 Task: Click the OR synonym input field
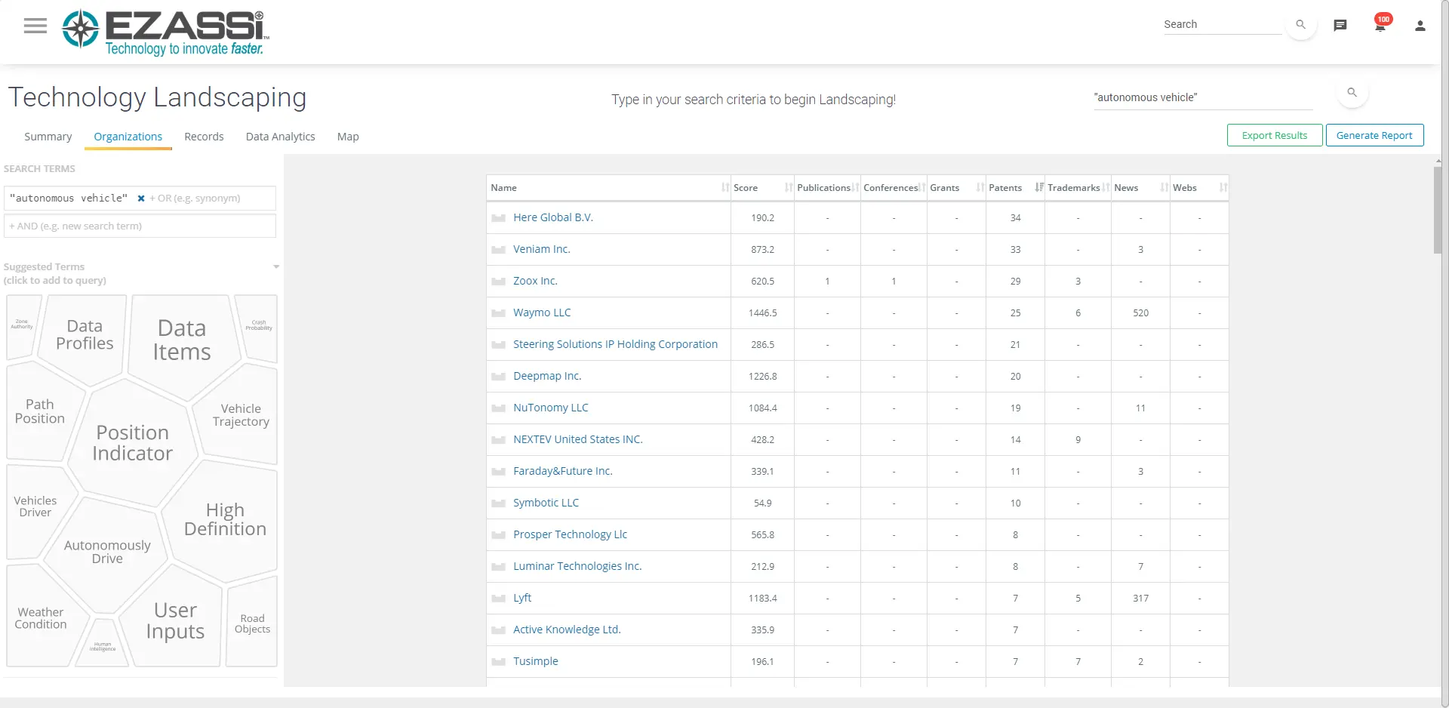(210, 199)
